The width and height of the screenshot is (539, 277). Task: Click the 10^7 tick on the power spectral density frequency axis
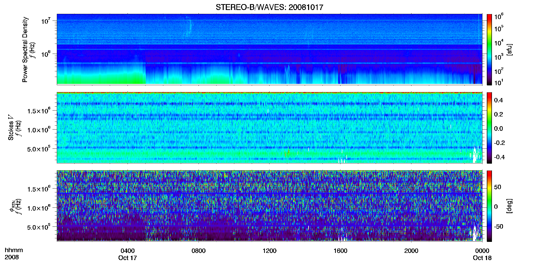pos(46,21)
